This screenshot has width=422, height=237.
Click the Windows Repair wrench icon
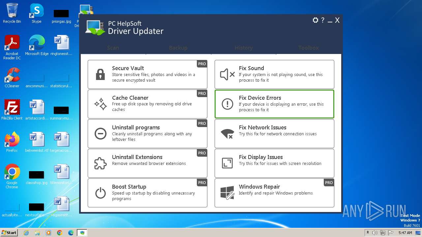point(227,193)
